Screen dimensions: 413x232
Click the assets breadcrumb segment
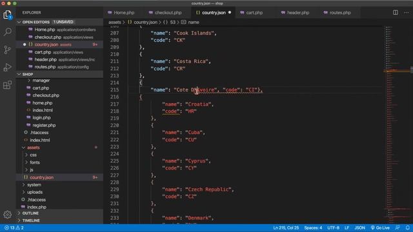(x=115, y=23)
